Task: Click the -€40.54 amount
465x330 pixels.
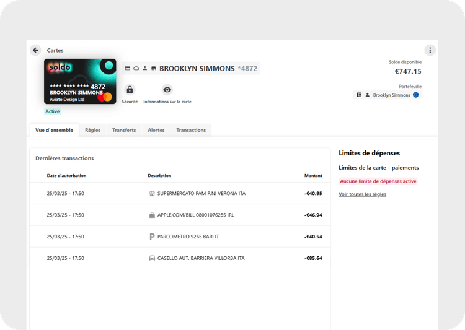Action: point(313,237)
